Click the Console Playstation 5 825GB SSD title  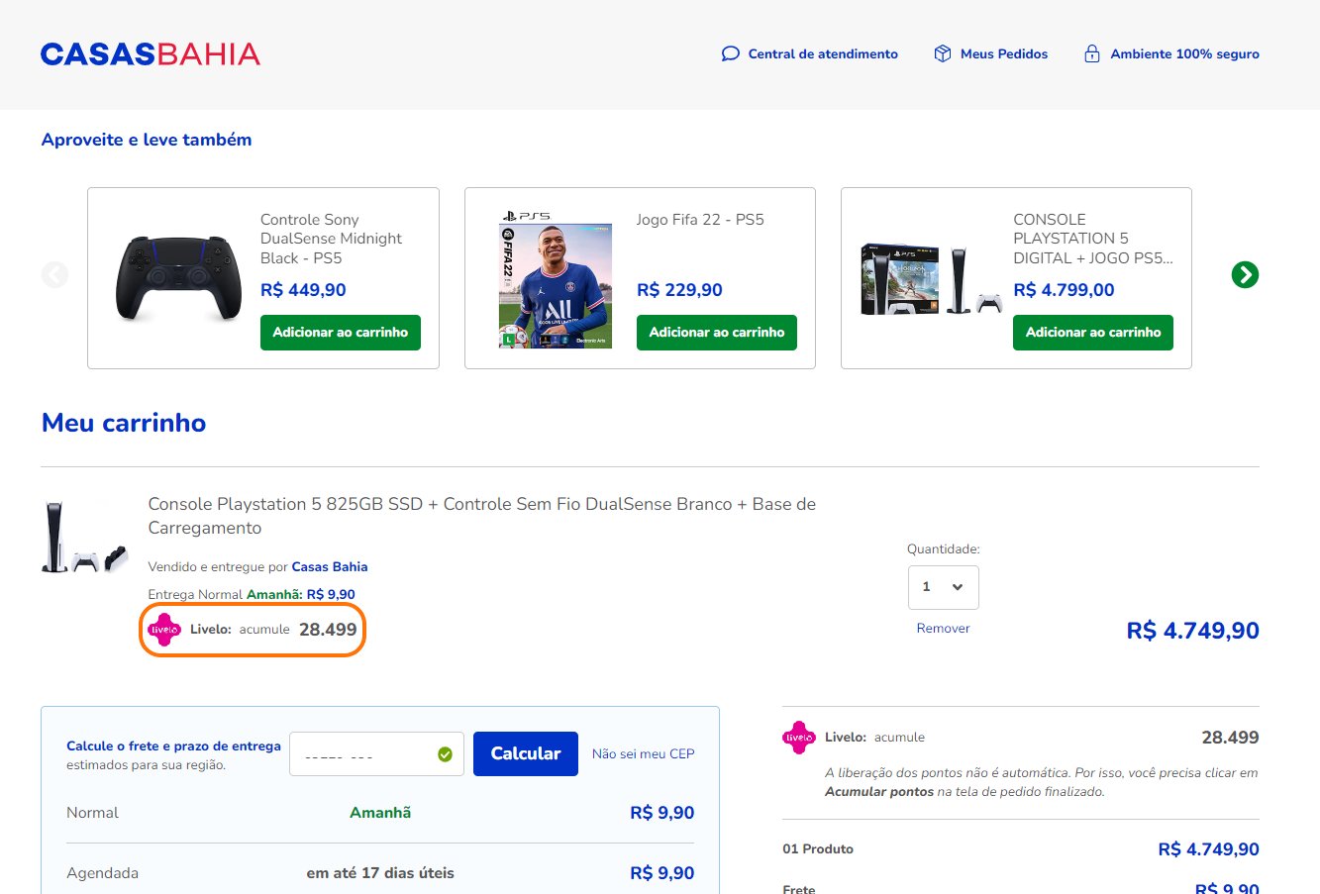click(x=482, y=516)
